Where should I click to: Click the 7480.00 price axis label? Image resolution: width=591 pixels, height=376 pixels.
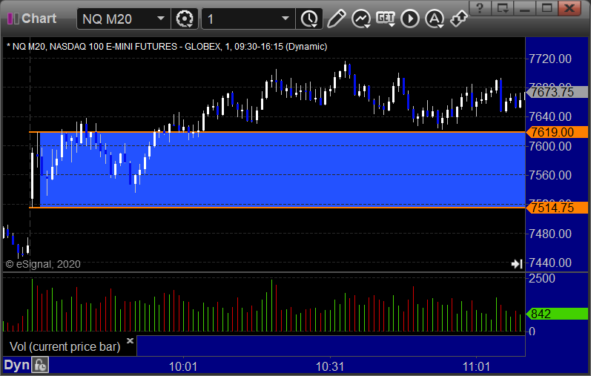pos(550,234)
